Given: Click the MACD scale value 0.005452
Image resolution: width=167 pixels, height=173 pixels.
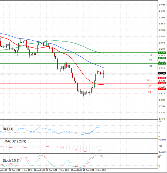Looking at the screenshot, I should pyautogui.click(x=162, y=140).
